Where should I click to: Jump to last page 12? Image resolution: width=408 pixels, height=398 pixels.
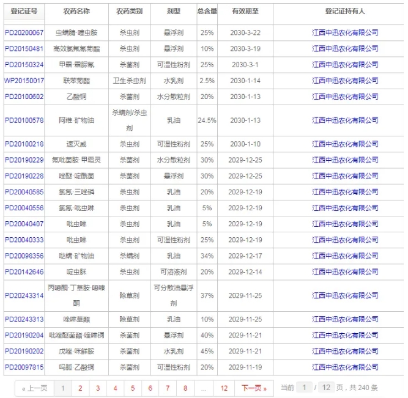tap(224, 388)
